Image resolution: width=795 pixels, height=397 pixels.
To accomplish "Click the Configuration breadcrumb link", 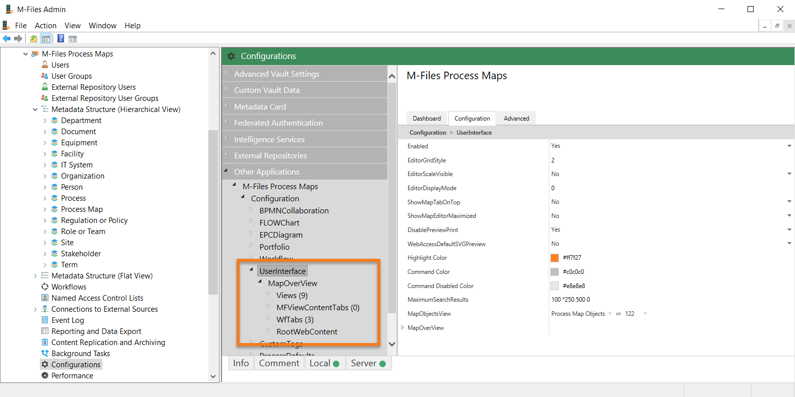I will tap(427, 133).
